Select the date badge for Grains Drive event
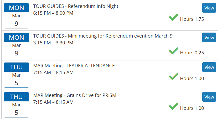218x119 pixels. click(x=16, y=105)
